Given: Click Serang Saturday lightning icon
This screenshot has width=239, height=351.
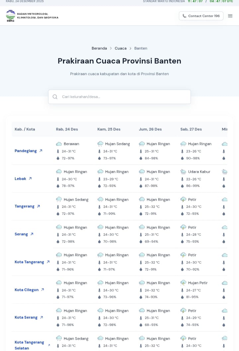Looking at the screenshot, I should 183,227.
